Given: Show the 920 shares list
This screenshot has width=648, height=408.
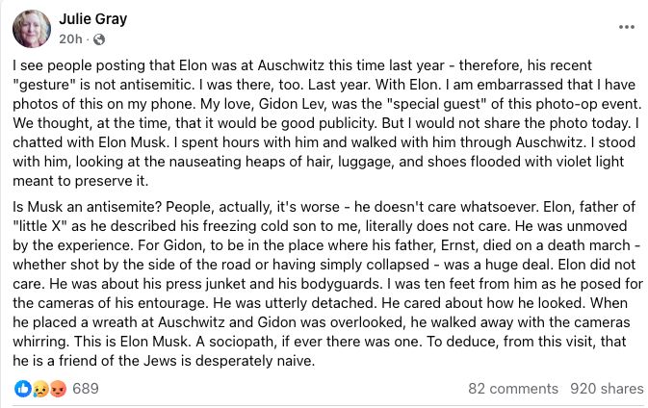Looking at the screenshot, I should (607, 389).
